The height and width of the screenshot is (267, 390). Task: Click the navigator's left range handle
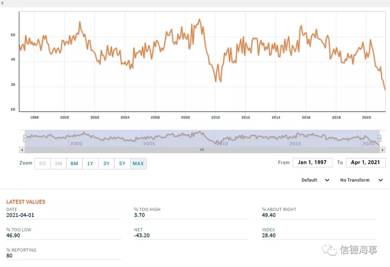pyautogui.click(x=25, y=138)
